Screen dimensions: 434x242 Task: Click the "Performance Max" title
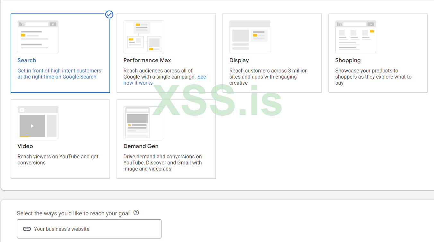coord(147,60)
